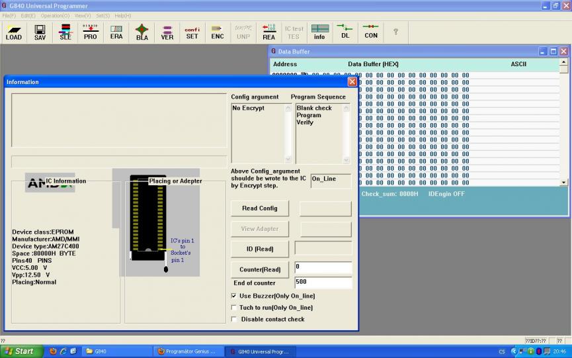Image resolution: width=572 pixels, height=358 pixels.
Task: Click the ERA erase toolbar icon
Action: pos(116,32)
